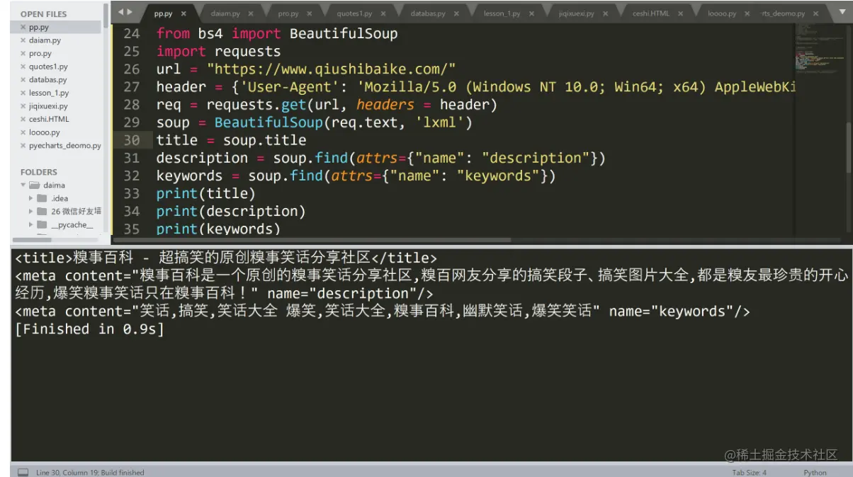Click line number 24 in gutter
Screen dimensions: 853x477
[131, 33]
